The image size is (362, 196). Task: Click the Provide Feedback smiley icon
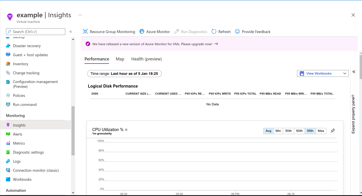[x=237, y=32]
